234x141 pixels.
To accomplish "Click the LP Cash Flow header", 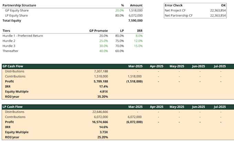I will click(x=12, y=107).
